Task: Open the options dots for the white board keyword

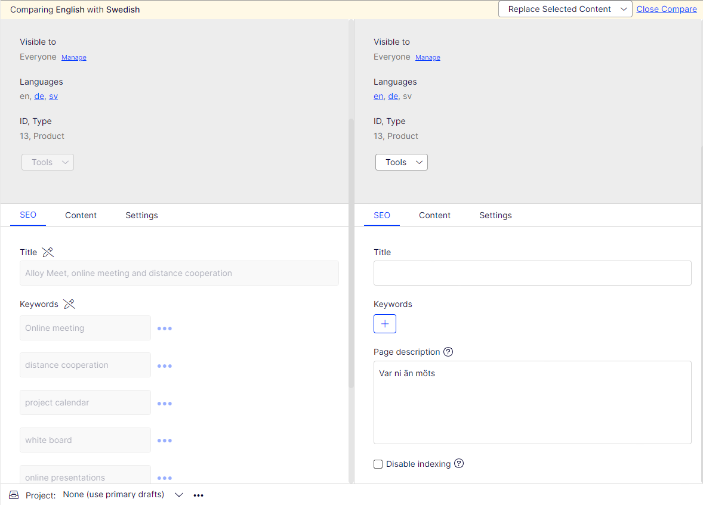Action: [165, 441]
